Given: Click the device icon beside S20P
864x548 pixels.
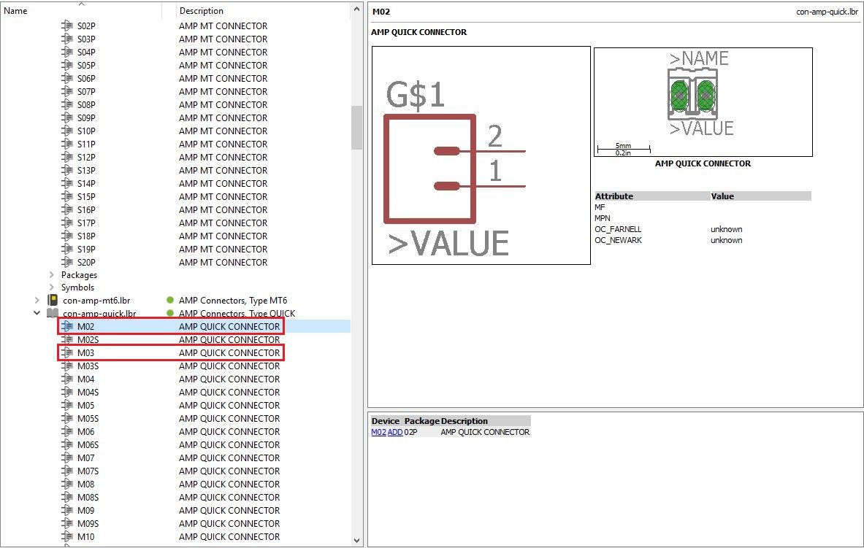Looking at the screenshot, I should point(67,262).
